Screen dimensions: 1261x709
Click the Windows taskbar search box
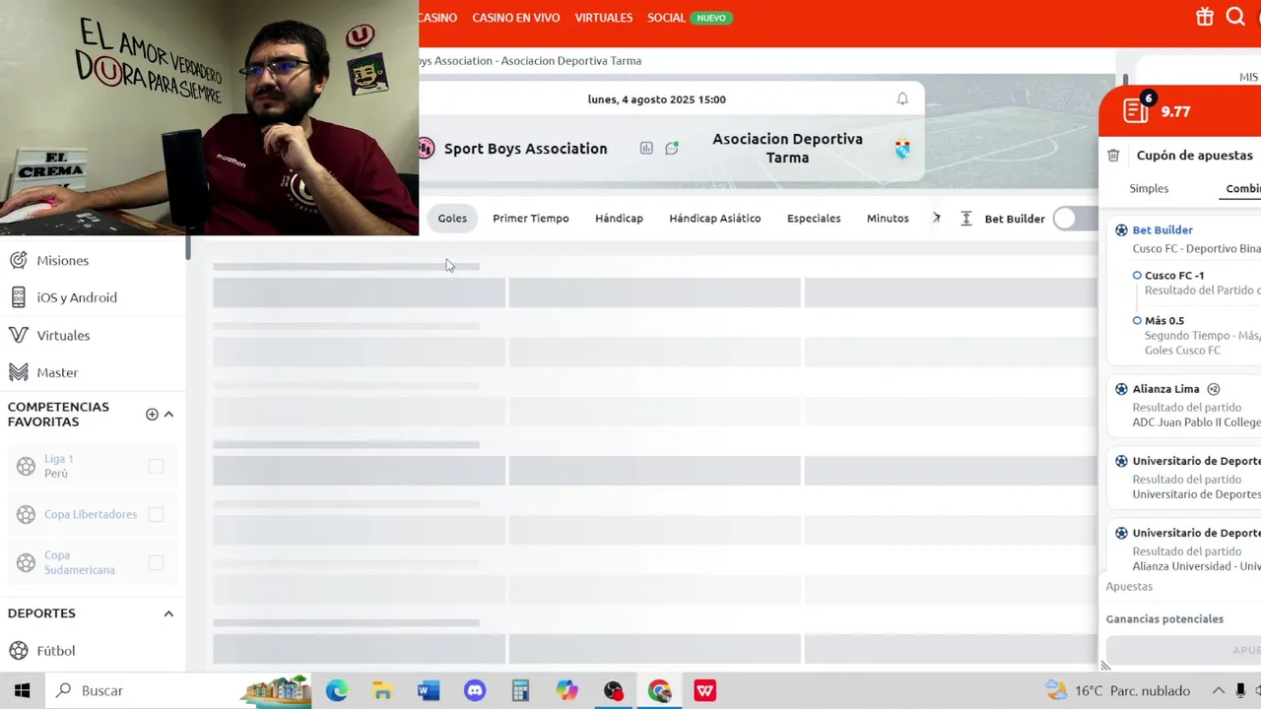[179, 690]
